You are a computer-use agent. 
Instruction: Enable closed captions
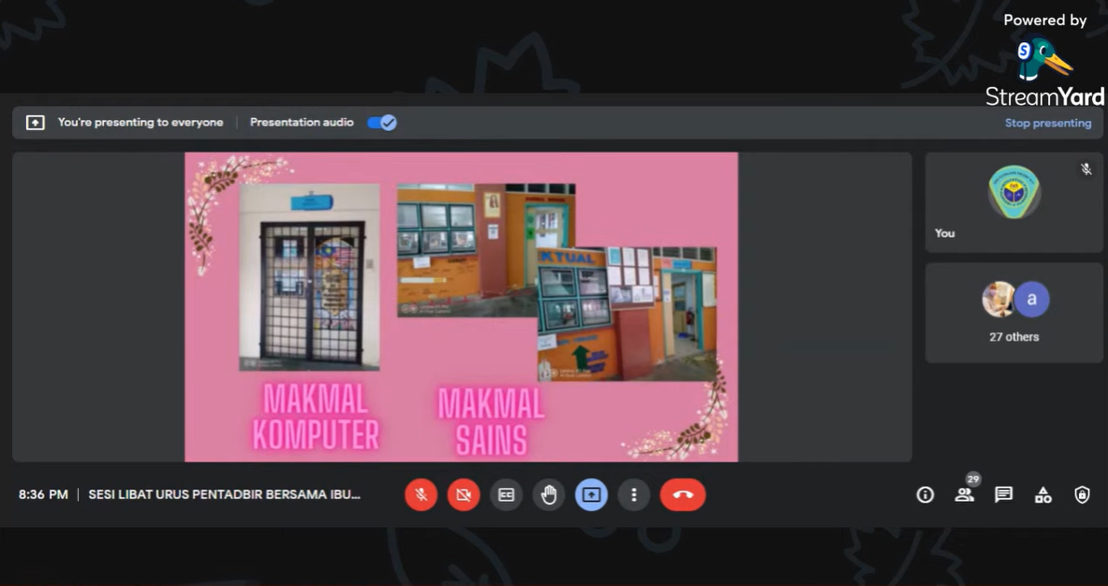507,494
